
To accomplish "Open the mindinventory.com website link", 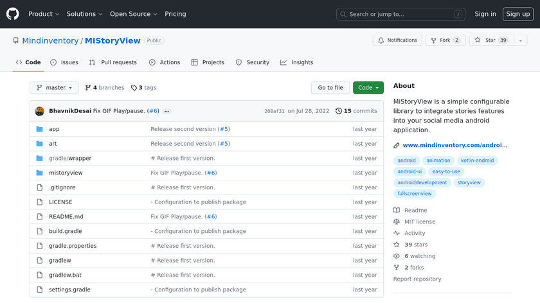I will coord(455,146).
